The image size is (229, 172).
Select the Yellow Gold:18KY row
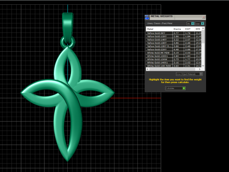click(x=174, y=43)
